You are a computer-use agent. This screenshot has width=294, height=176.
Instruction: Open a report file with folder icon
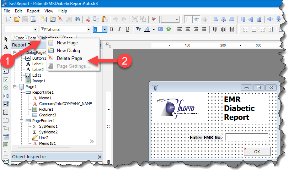tap(17, 19)
